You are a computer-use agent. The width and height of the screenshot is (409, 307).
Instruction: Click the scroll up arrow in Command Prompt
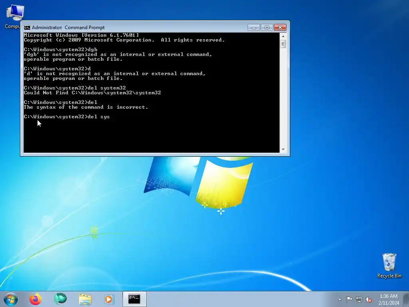283,36
